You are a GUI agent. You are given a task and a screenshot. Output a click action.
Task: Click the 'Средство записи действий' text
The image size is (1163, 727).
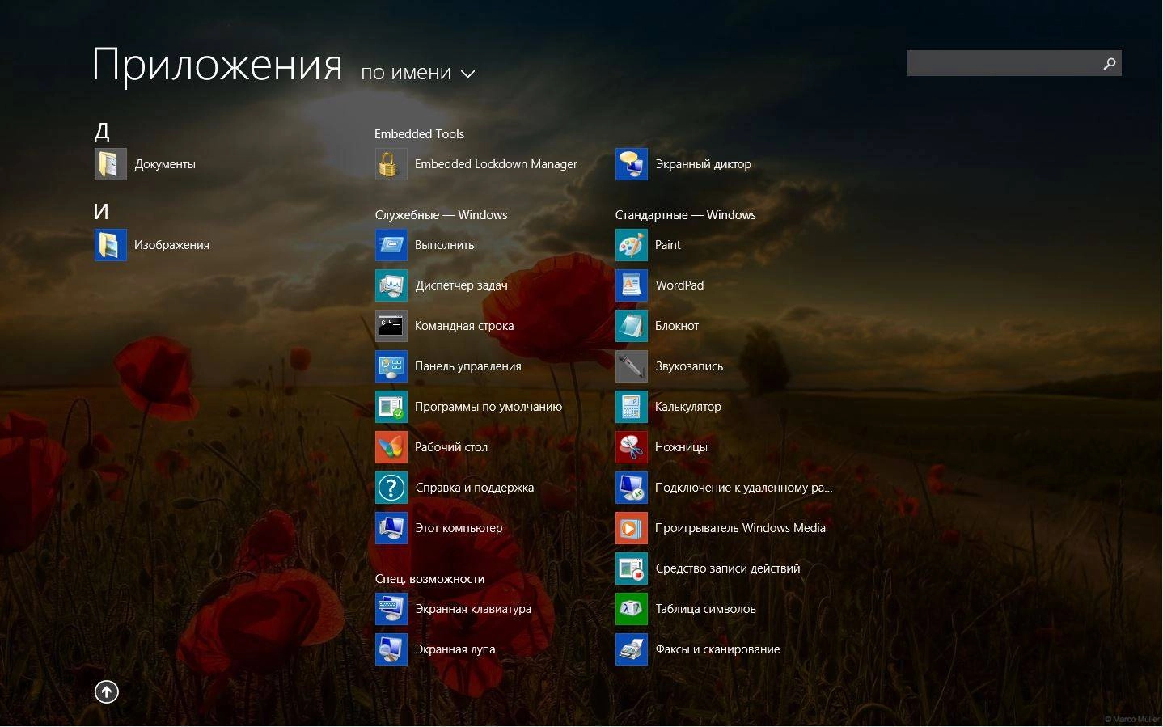click(x=728, y=568)
